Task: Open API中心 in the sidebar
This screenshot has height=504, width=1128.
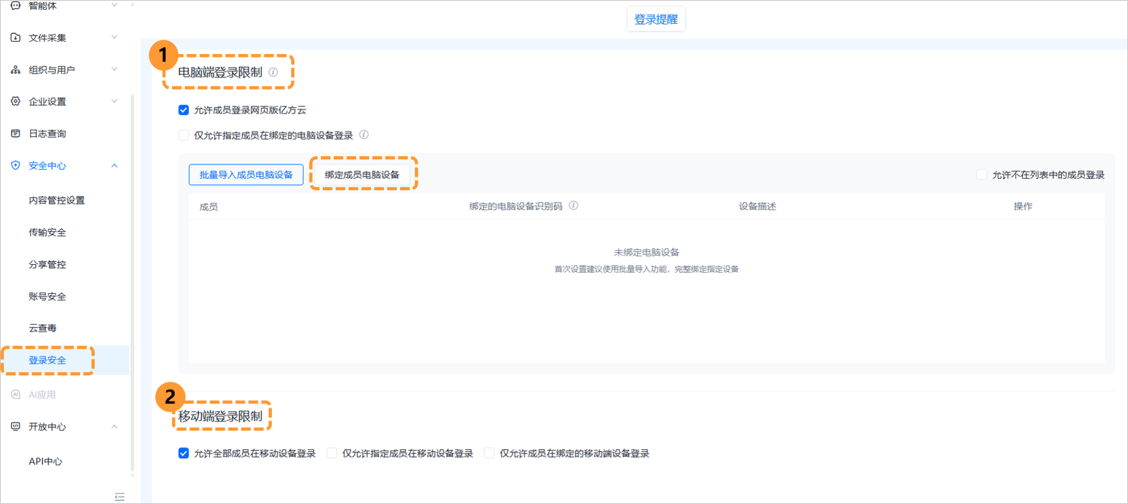Action: [45, 461]
